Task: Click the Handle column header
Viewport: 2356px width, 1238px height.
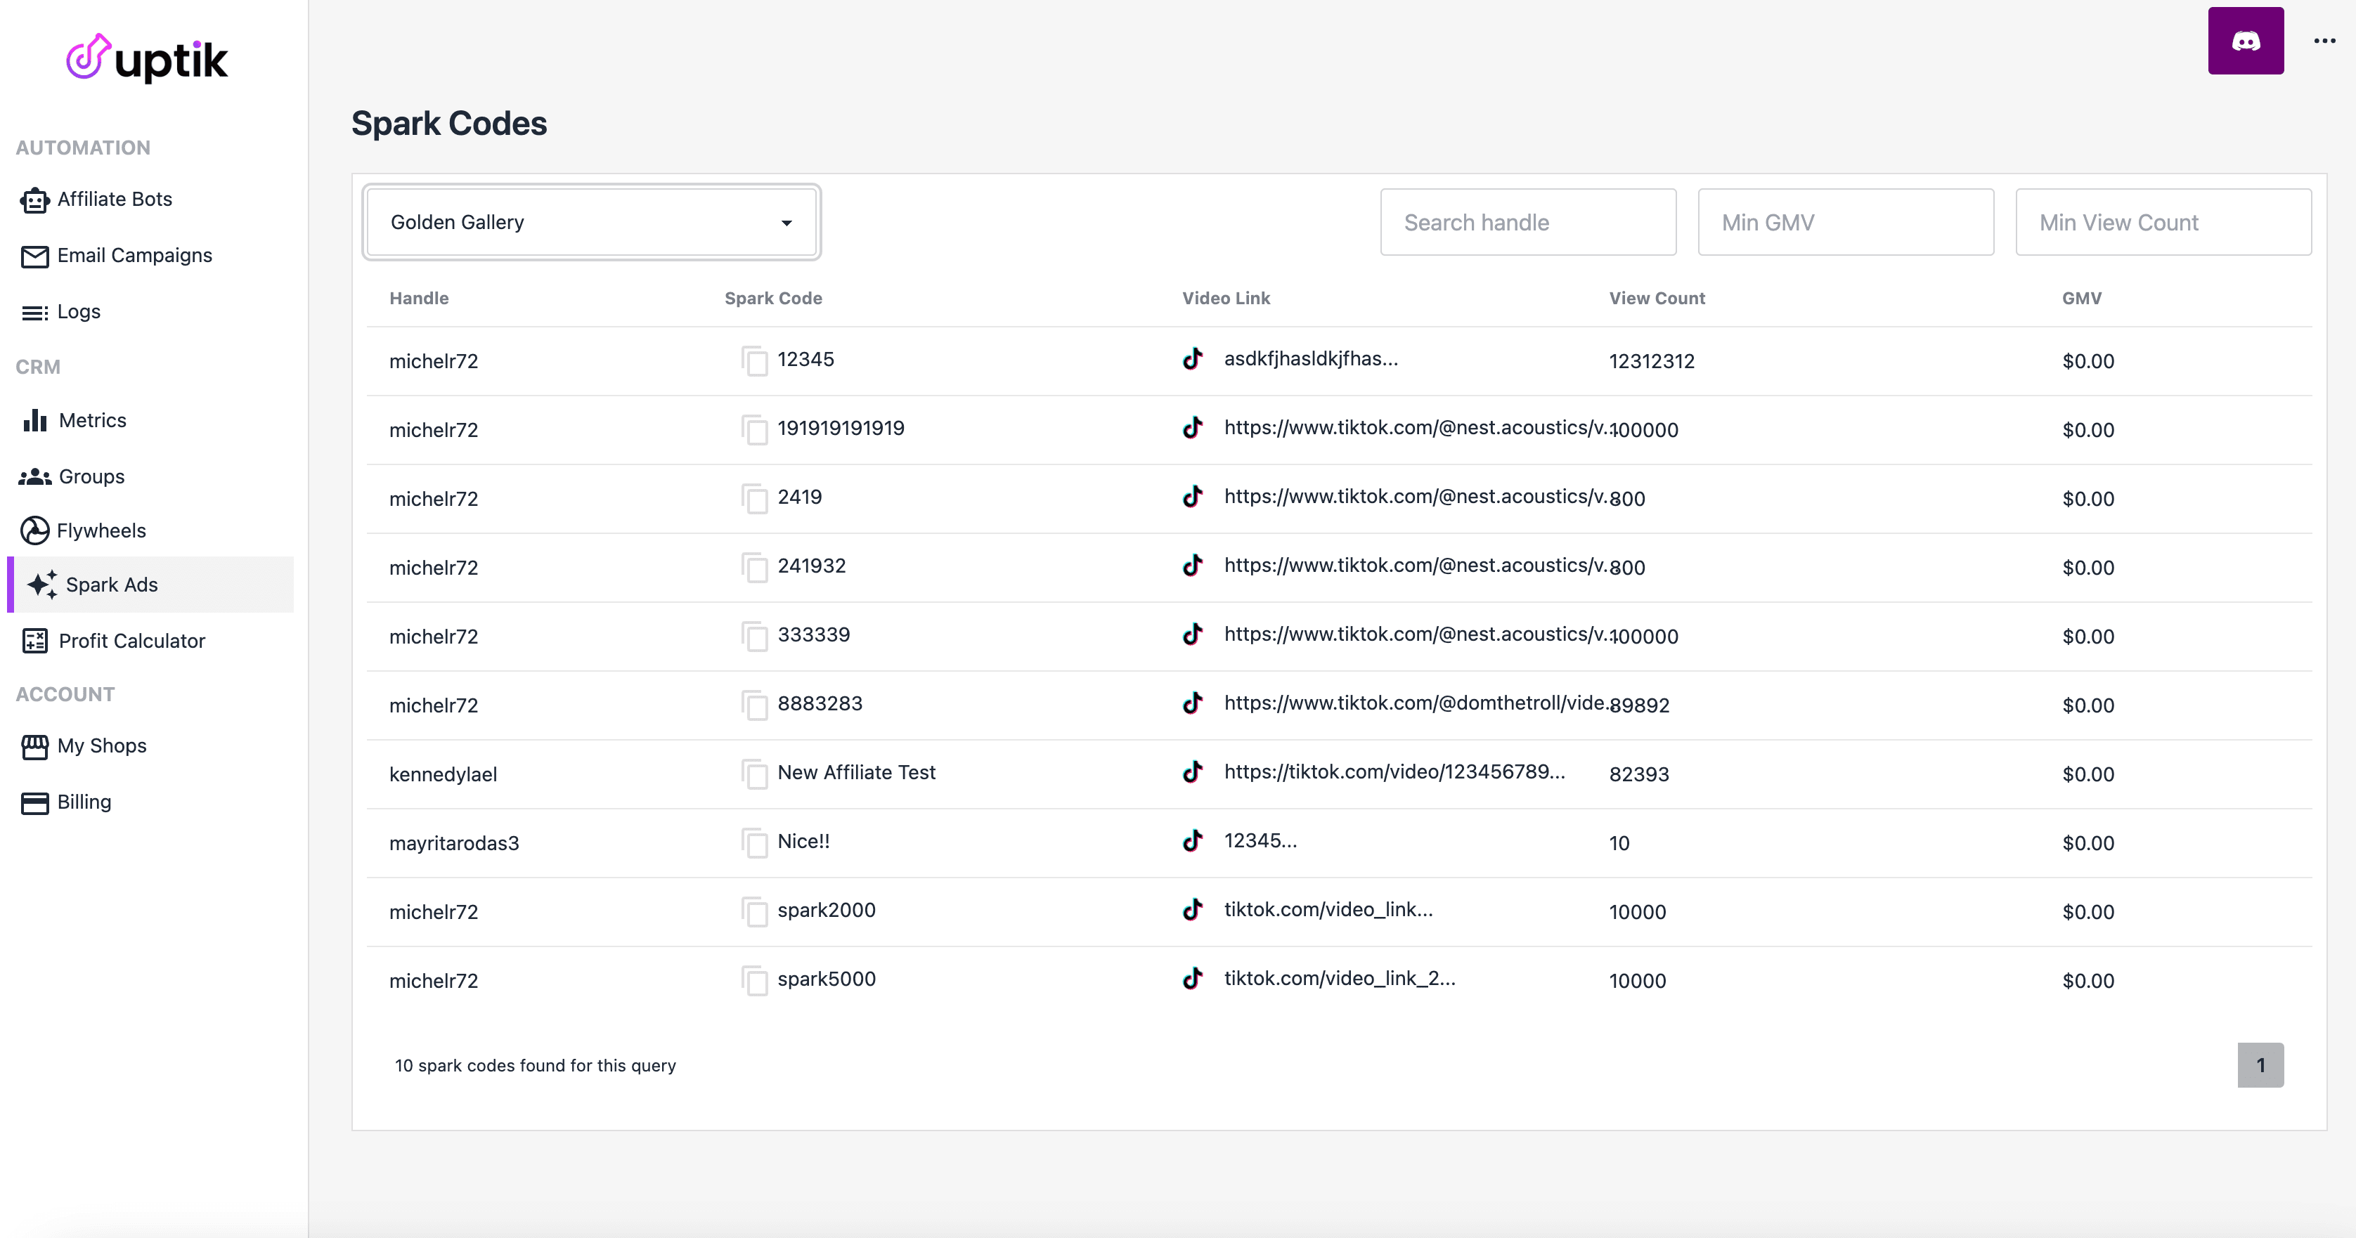Action: tap(419, 298)
